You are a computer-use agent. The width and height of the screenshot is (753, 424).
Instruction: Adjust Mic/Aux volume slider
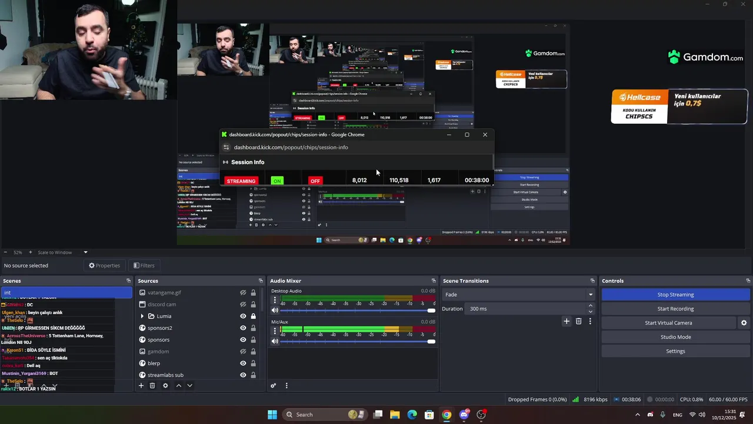[358, 342]
